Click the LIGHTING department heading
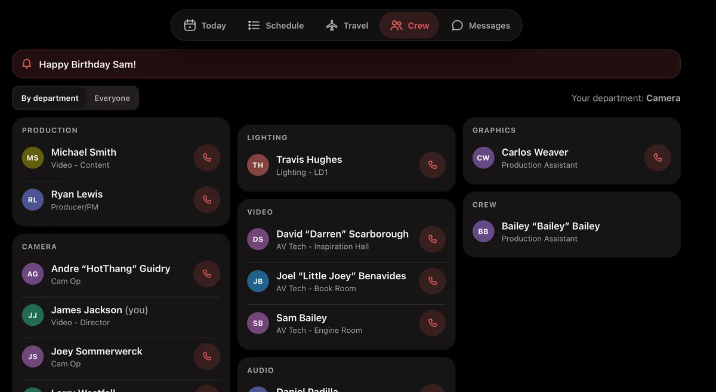716x392 pixels. click(267, 137)
